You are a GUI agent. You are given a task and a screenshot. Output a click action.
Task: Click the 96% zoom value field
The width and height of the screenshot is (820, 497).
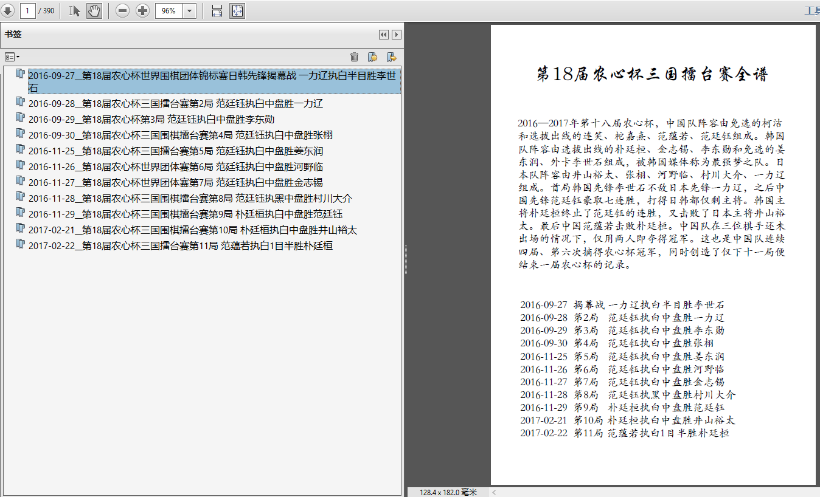click(x=169, y=10)
